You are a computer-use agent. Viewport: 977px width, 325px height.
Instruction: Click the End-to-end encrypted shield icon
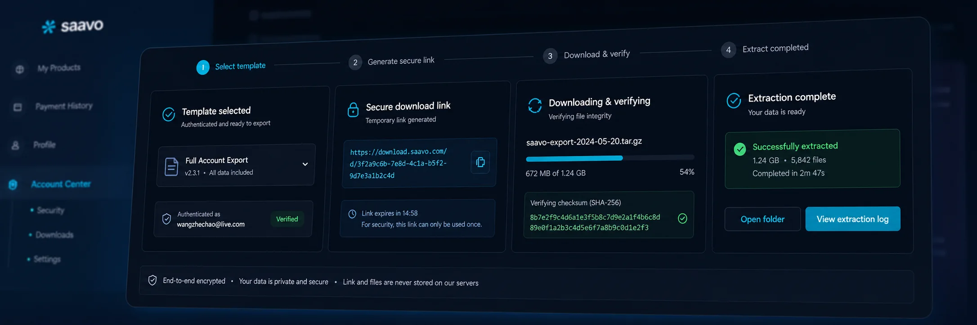pyautogui.click(x=152, y=280)
